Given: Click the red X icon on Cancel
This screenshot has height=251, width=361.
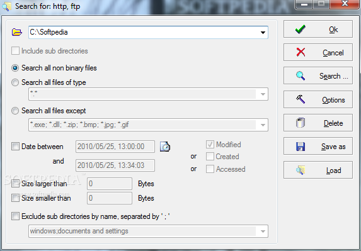Looking at the screenshot, I should (x=301, y=52).
